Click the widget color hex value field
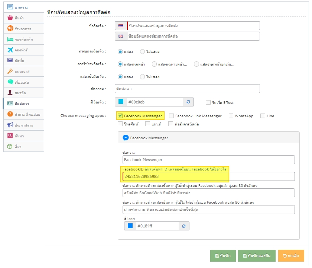312x268 pixels. (155, 102)
